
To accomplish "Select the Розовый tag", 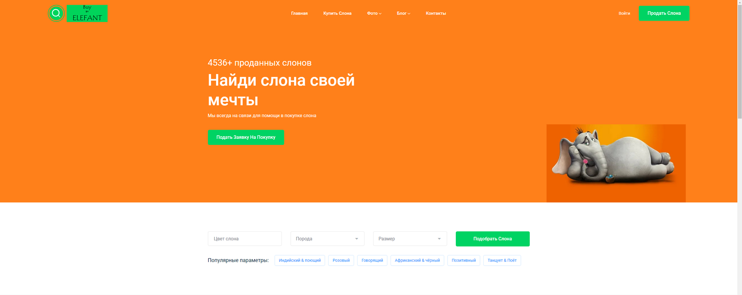I will click(341, 260).
